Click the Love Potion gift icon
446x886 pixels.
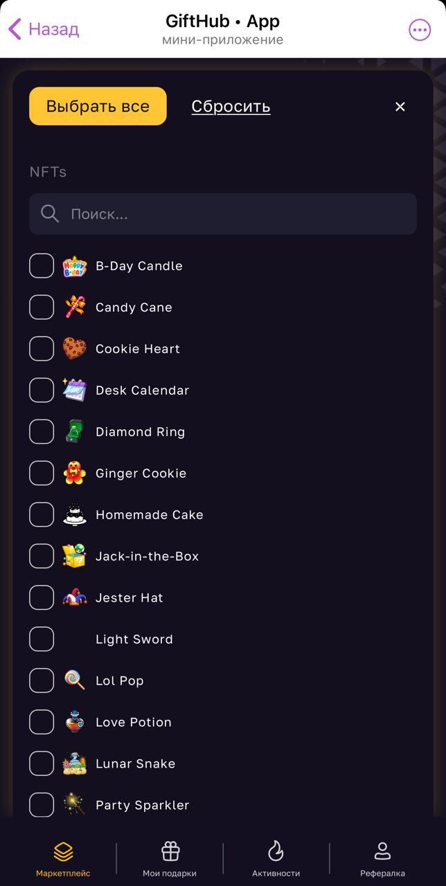click(x=74, y=723)
